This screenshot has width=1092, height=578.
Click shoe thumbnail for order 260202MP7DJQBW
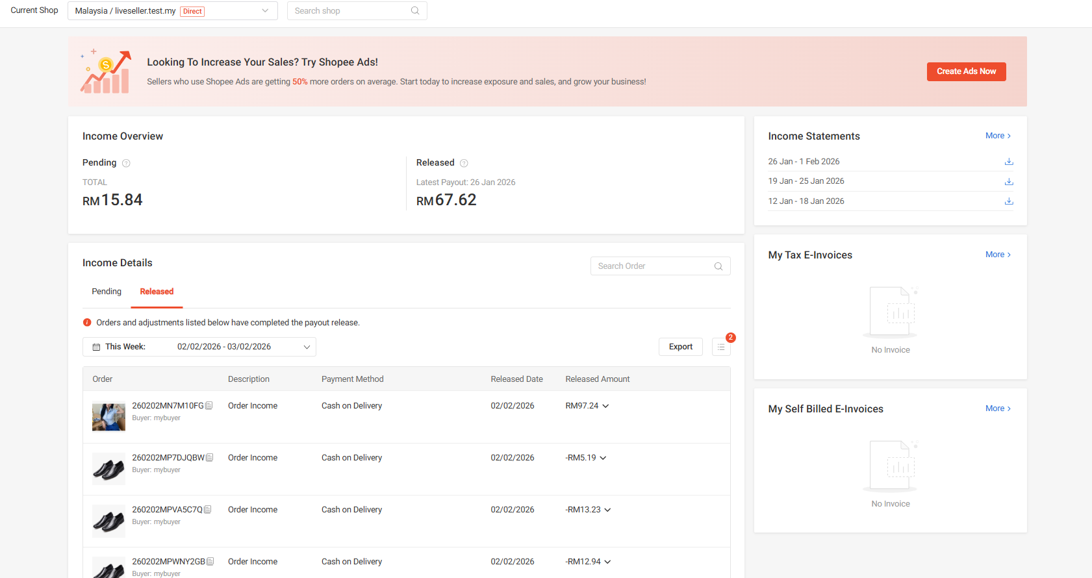coord(108,469)
